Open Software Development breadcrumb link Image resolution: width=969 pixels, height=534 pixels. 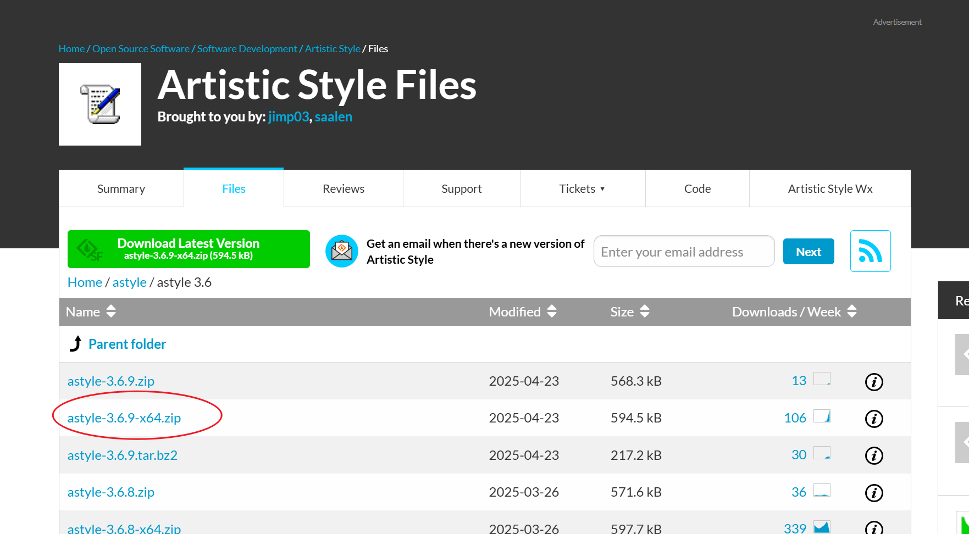point(247,48)
